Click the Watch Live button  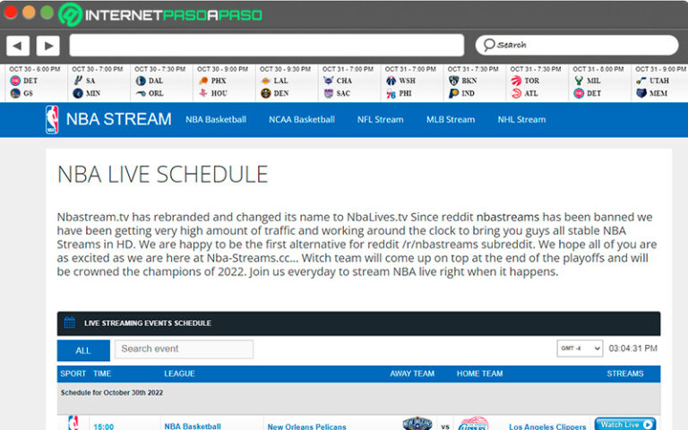(624, 425)
